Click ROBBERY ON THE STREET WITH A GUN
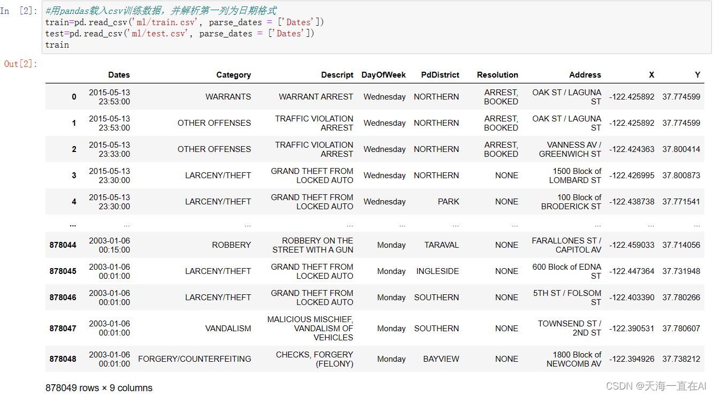Viewport: 714px width, 396px height. 313,245
